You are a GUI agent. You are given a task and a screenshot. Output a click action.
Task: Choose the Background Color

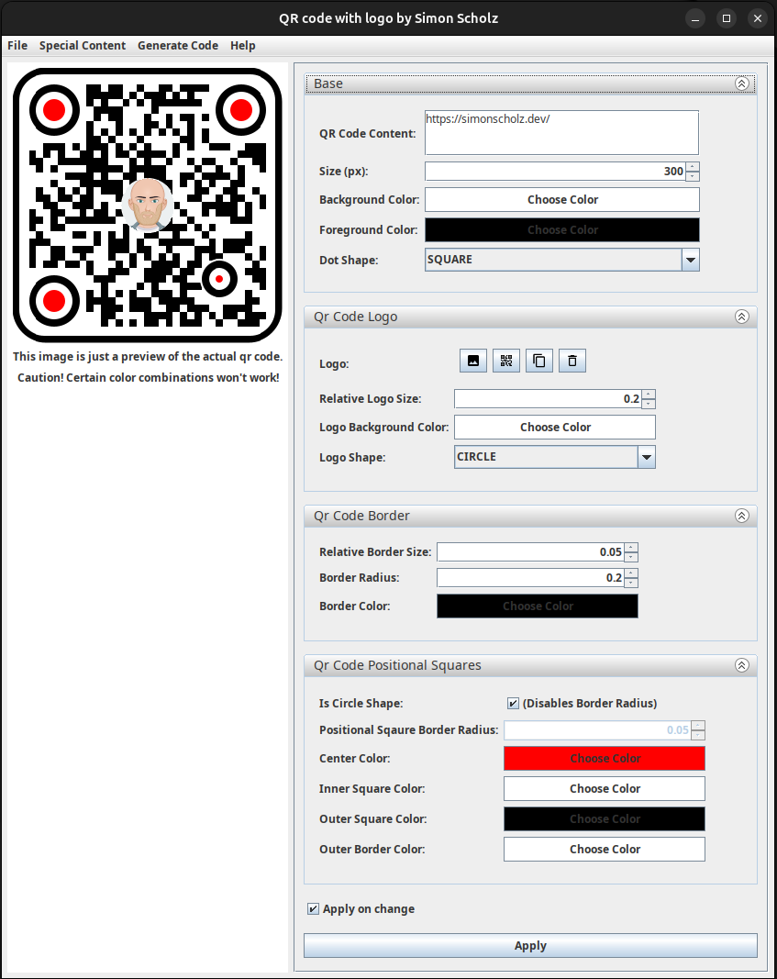(562, 200)
